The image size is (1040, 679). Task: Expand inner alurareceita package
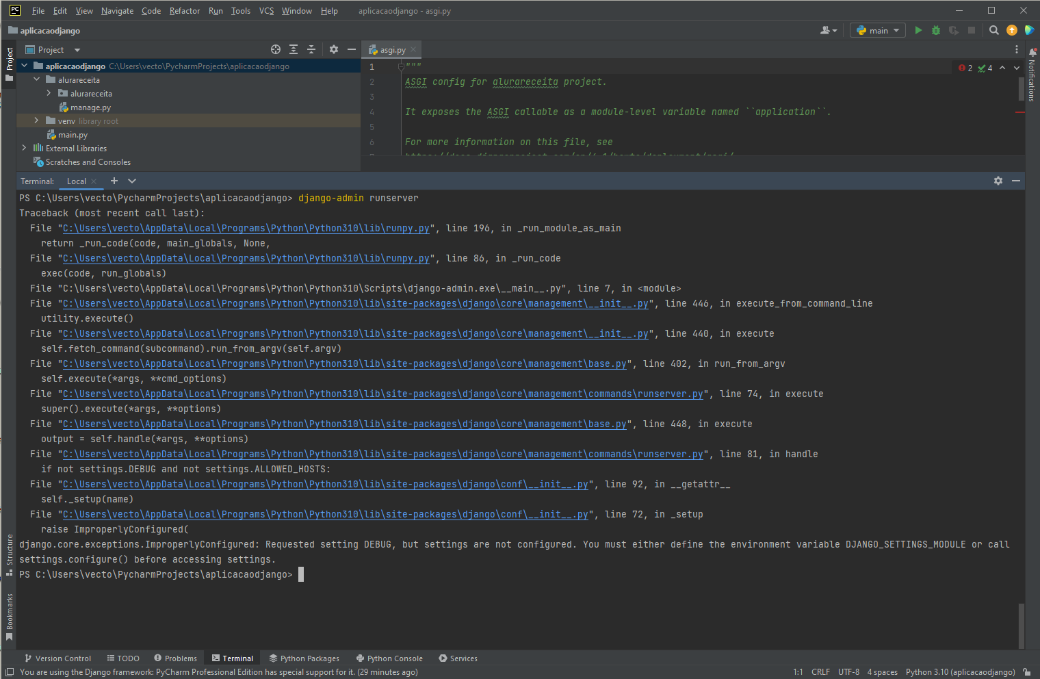(49, 93)
